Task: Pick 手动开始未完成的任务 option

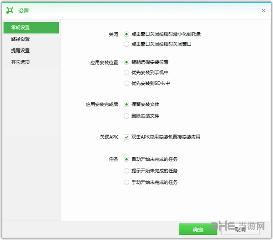Action: (126, 182)
